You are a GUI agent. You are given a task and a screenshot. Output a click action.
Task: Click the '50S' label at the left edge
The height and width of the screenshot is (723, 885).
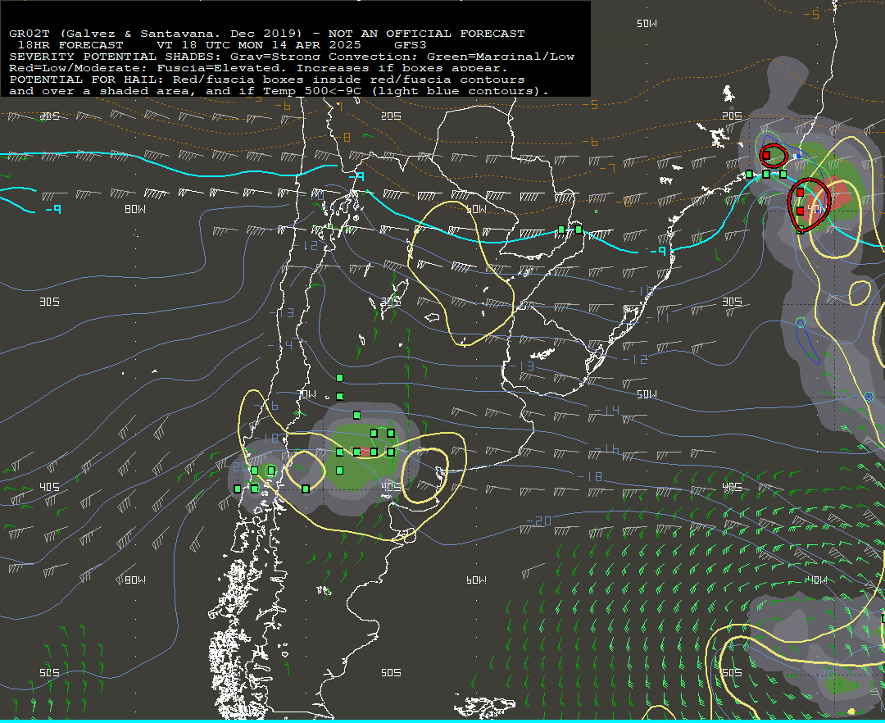(x=49, y=673)
